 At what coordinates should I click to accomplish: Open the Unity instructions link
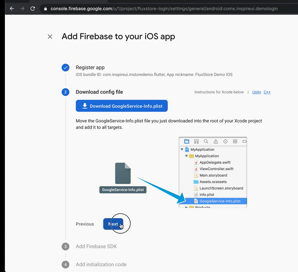point(257,92)
